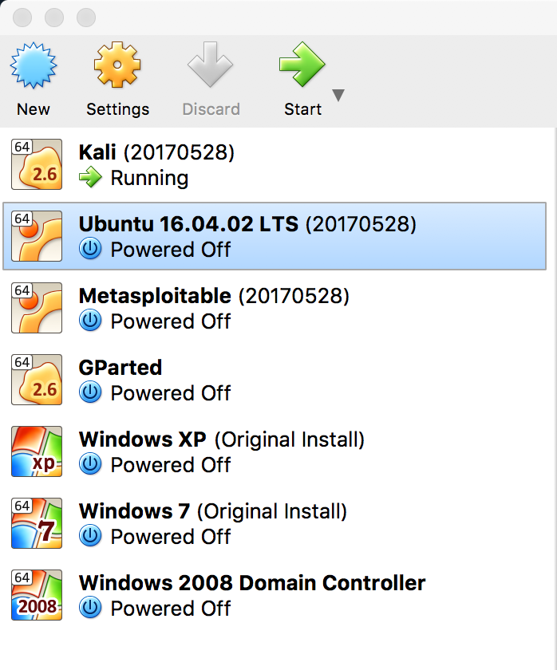Select the Metasploitable (20170528) name text
This screenshot has height=670, width=557.
214,296
